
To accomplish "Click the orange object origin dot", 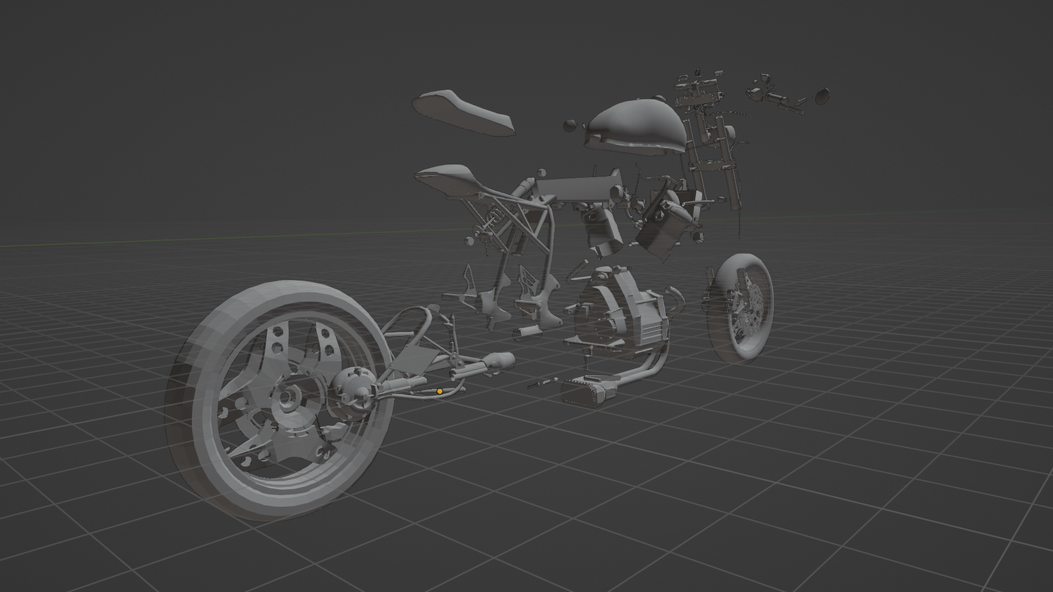I will click(x=440, y=391).
